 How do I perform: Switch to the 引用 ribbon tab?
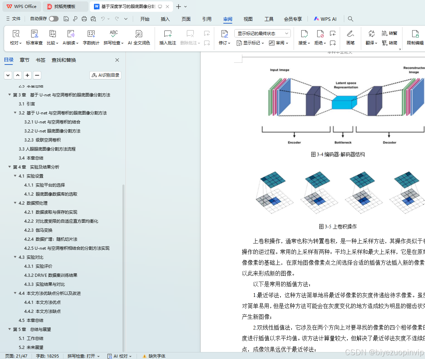(x=207, y=19)
